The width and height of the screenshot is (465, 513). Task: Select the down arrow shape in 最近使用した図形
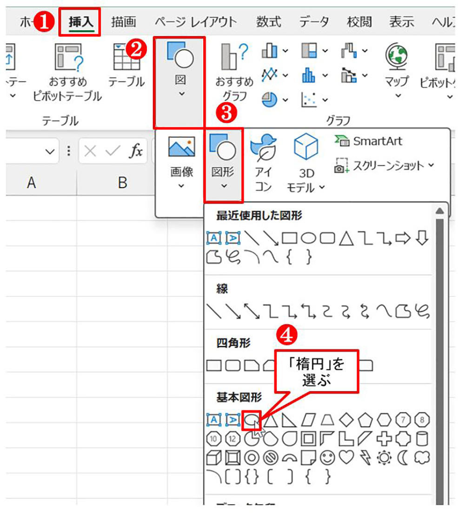[421, 238]
